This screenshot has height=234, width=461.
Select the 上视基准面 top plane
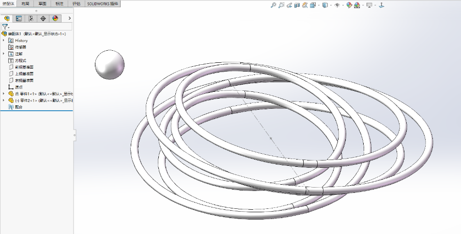24,73
